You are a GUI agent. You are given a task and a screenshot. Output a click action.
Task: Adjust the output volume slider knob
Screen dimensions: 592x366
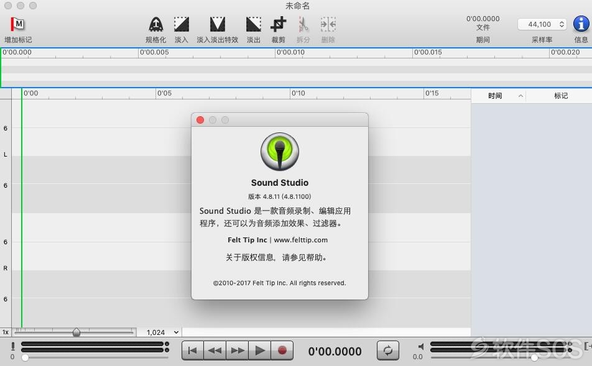[x=534, y=357]
